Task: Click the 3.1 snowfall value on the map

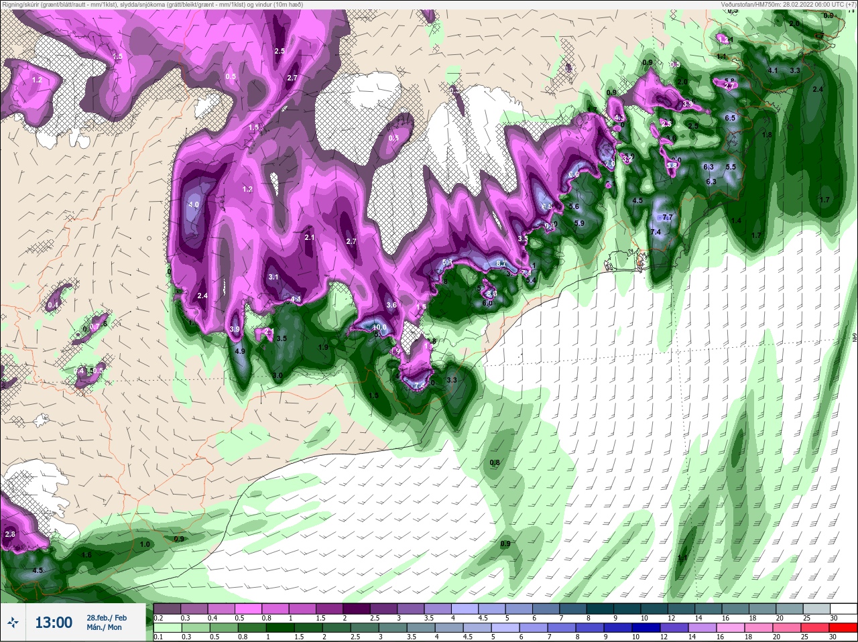Action: click(273, 277)
